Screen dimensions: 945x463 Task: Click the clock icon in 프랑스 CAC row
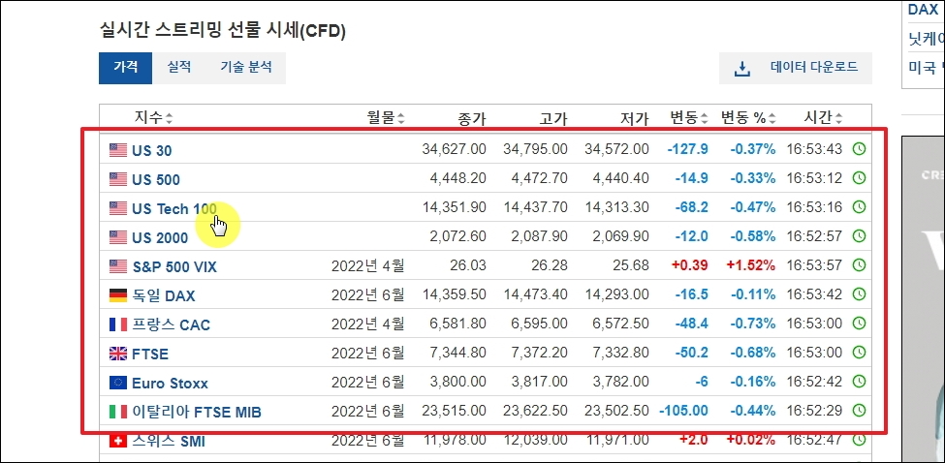coord(859,323)
